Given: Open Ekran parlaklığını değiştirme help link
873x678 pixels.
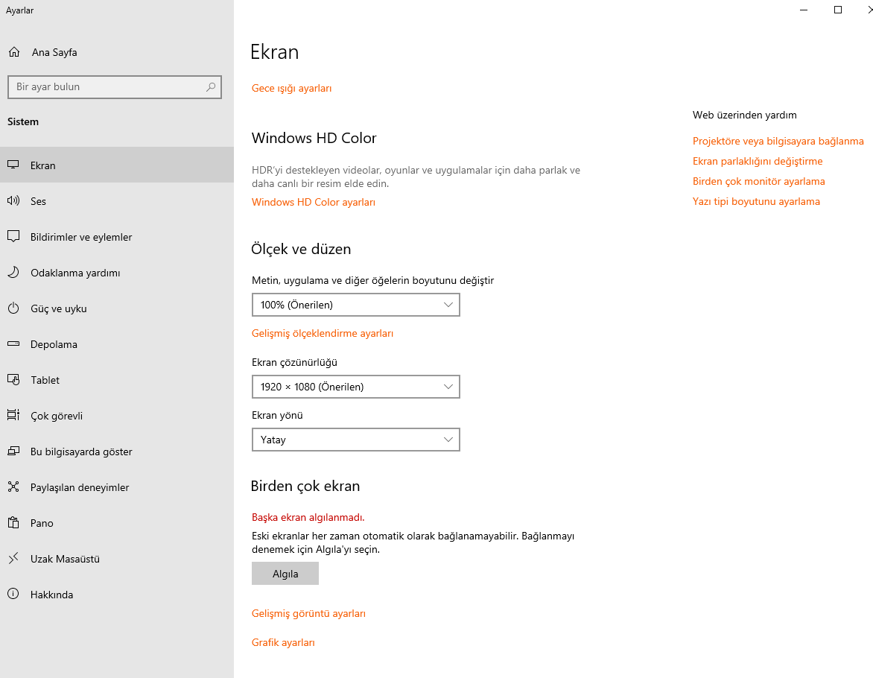Looking at the screenshot, I should 758,161.
